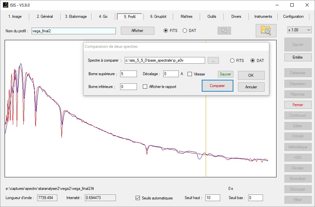This screenshot has width=315, height=207.
Task: Select the FITS radio for profile name
Action: [166, 31]
